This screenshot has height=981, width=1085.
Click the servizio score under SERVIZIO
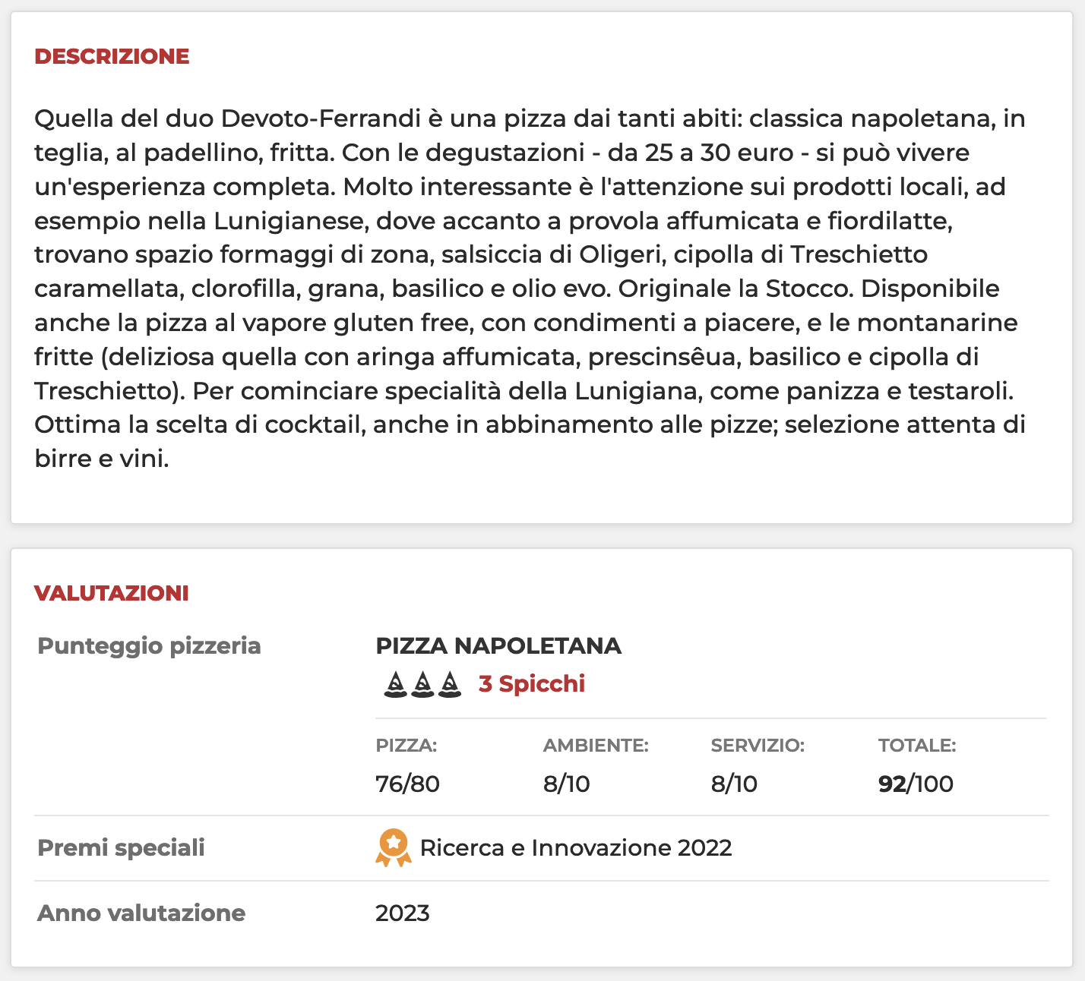tap(735, 784)
